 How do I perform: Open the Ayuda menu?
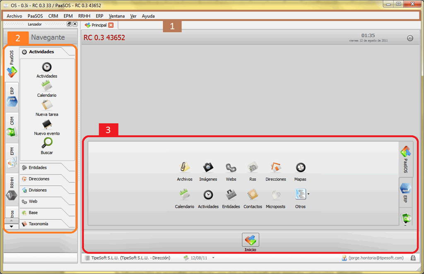(x=148, y=16)
